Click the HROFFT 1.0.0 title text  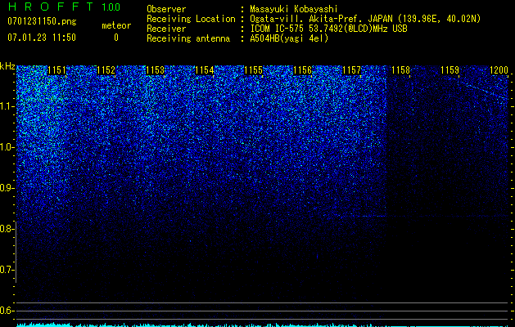(x=64, y=7)
